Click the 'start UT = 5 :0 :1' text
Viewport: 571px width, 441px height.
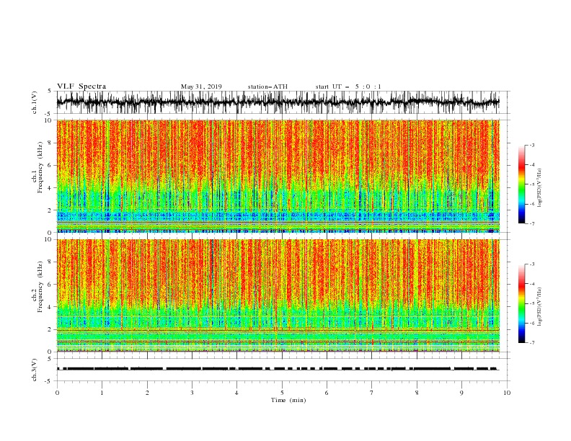tap(348, 86)
